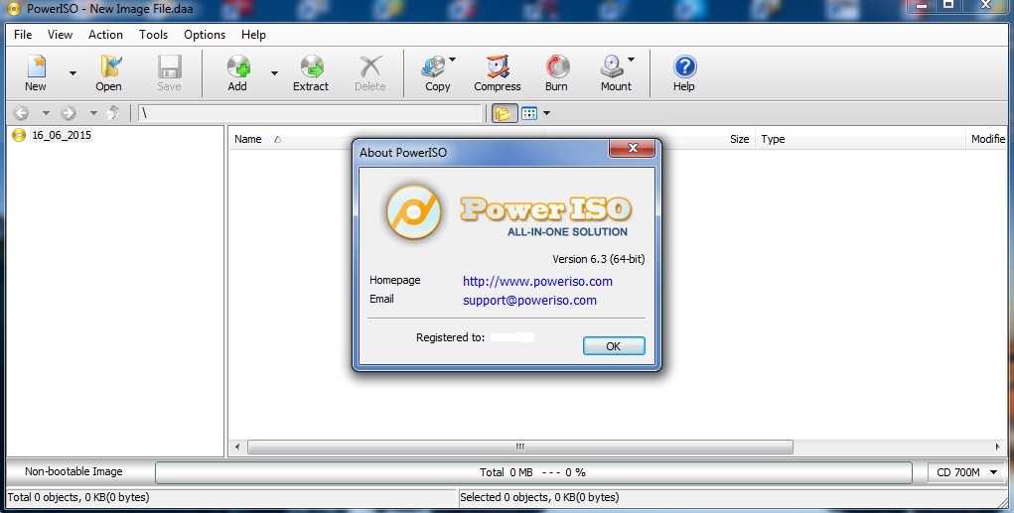This screenshot has width=1014, height=513.
Task: Sort by the Type column header
Action: (773, 139)
